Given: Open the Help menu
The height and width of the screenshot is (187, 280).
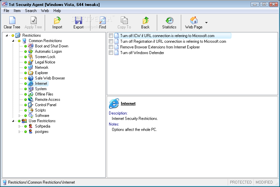Looking at the screenshot, I should [x=57, y=11].
